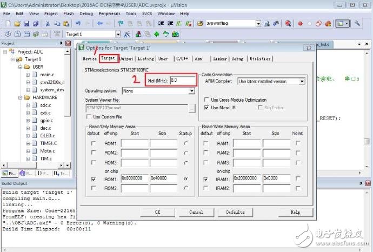Select the ROM1 Startup radio button

(186, 143)
